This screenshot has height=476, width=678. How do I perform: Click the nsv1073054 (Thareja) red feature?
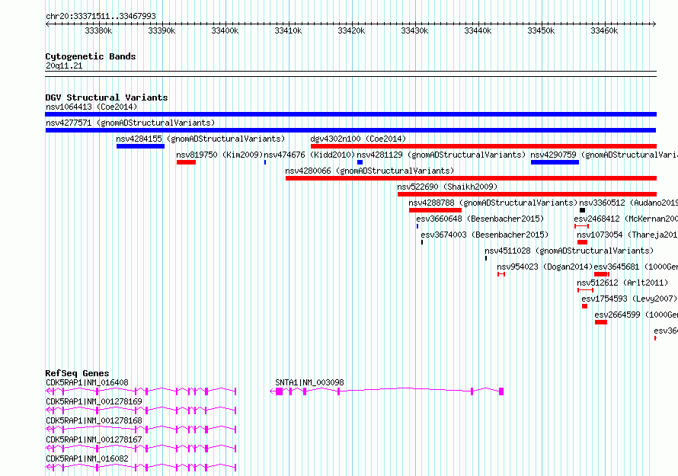point(582,242)
